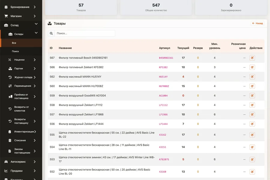Screen dimensions: 270x180
Task: Click the Мин. уровень column header
Action: pos(214,46)
